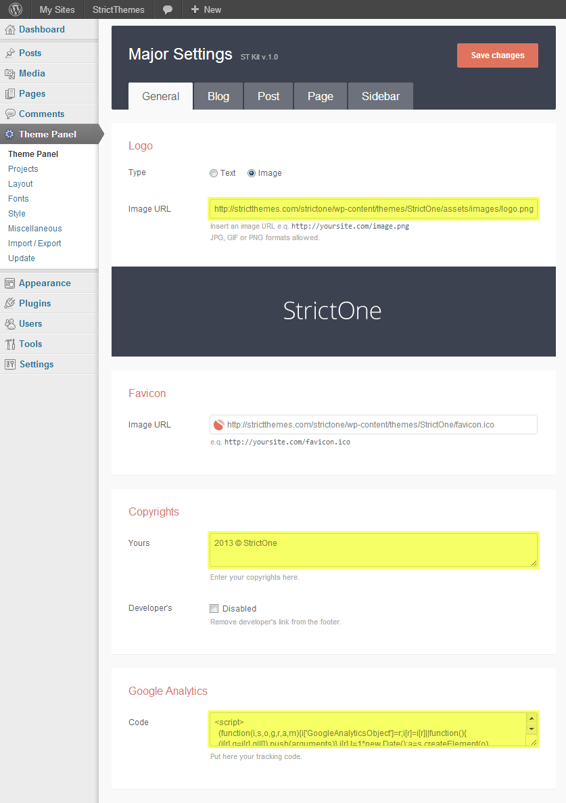This screenshot has width=566, height=803.
Task: Open the comments bubble icon in admin bar
Action: pyautogui.click(x=168, y=9)
